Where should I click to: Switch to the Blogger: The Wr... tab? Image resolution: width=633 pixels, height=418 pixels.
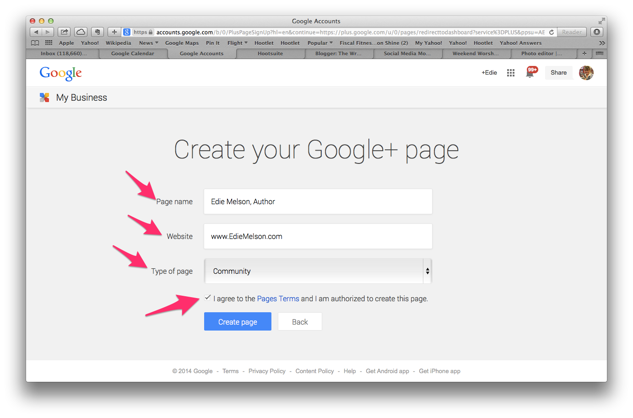338,54
